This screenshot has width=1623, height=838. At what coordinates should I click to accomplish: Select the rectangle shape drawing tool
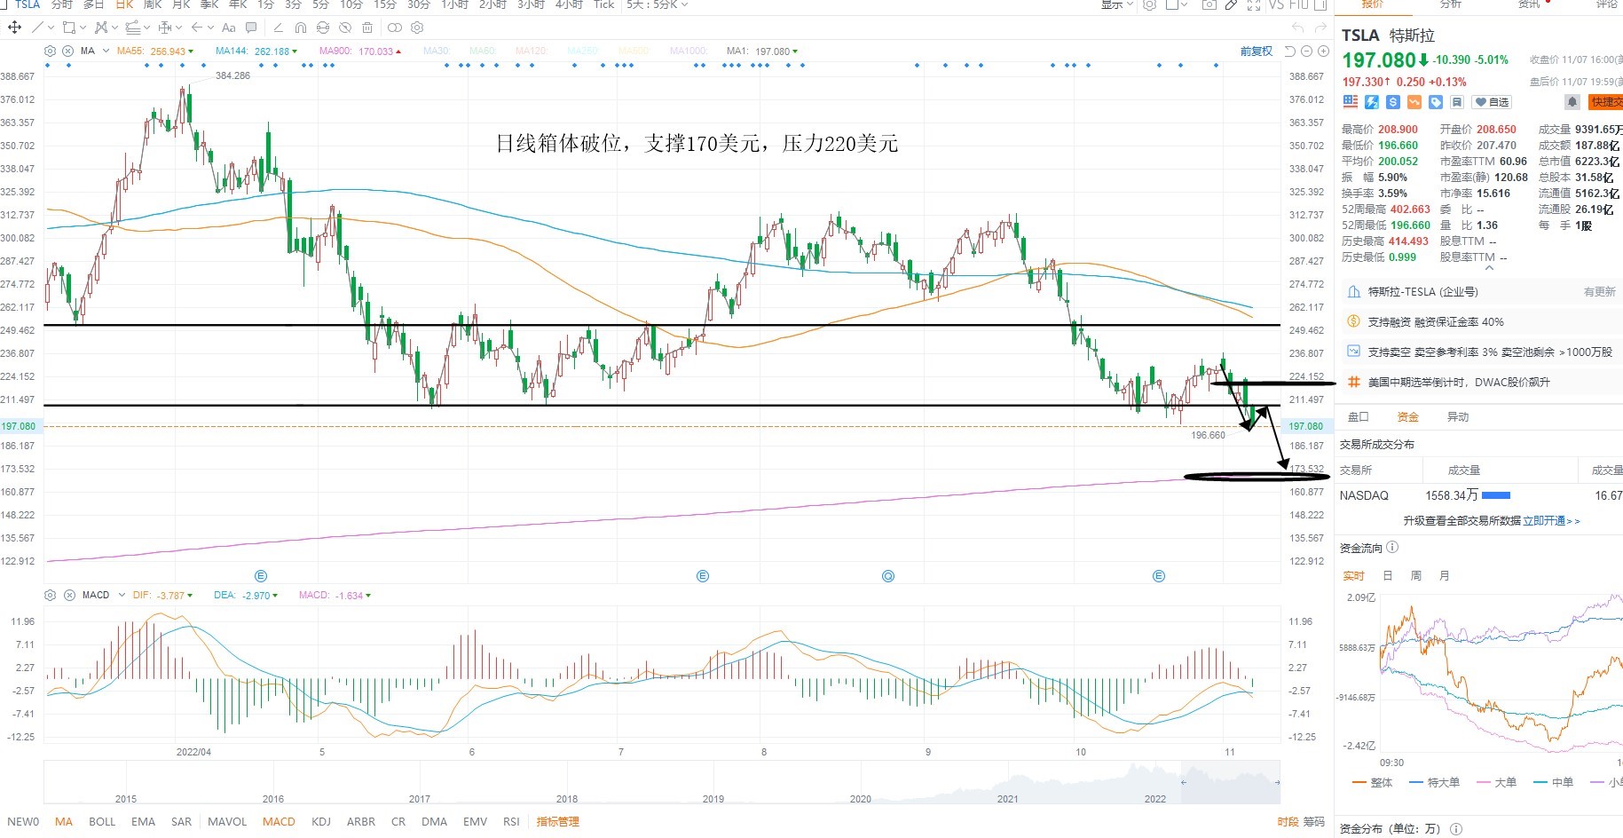[69, 28]
